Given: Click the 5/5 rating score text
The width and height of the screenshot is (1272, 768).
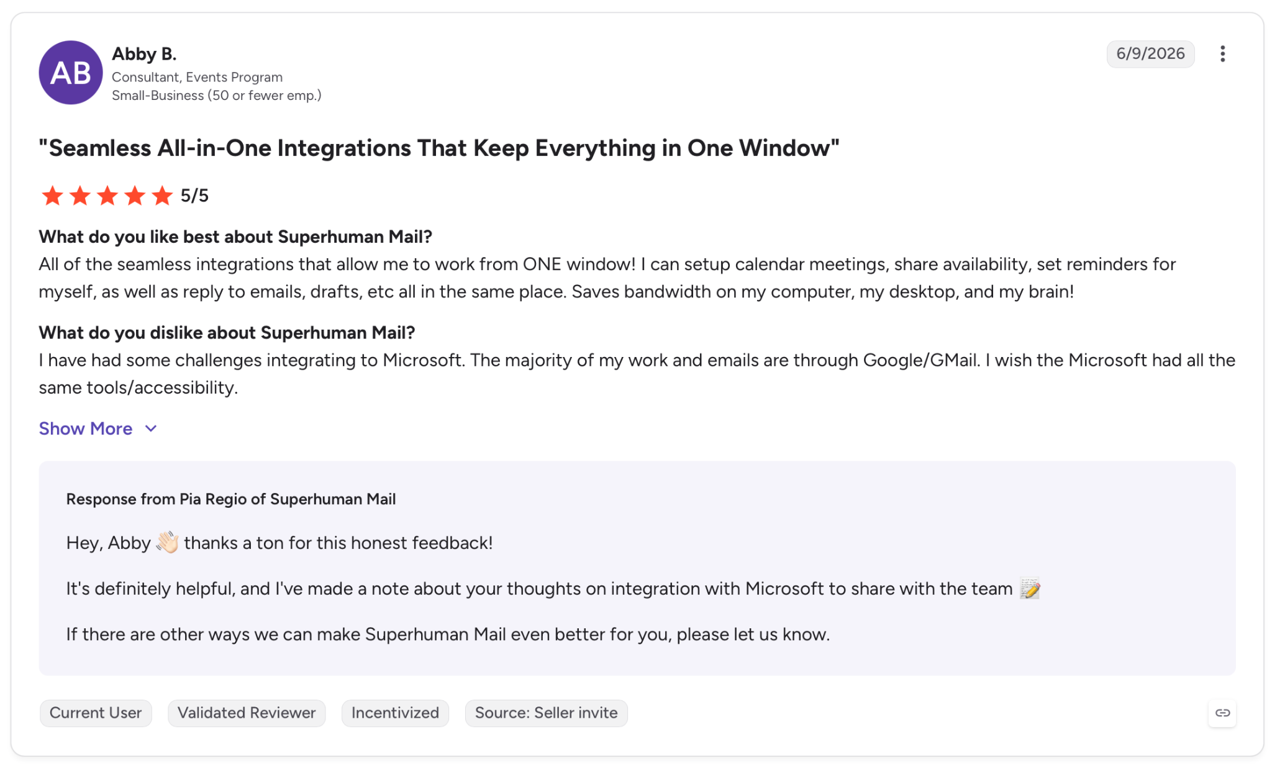Looking at the screenshot, I should [x=194, y=196].
